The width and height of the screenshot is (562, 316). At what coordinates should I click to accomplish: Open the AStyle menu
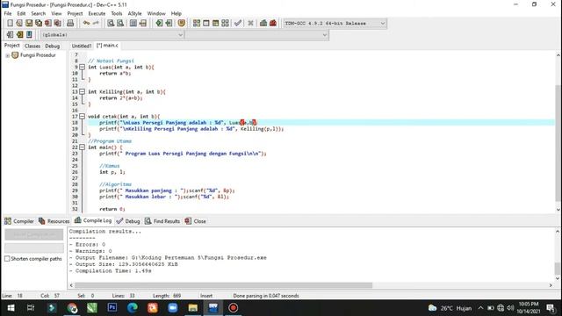[134, 14]
